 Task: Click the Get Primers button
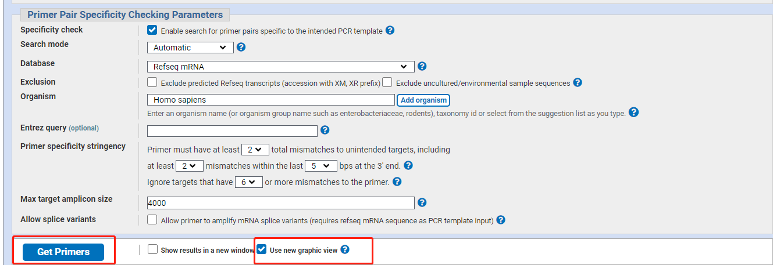click(x=63, y=252)
